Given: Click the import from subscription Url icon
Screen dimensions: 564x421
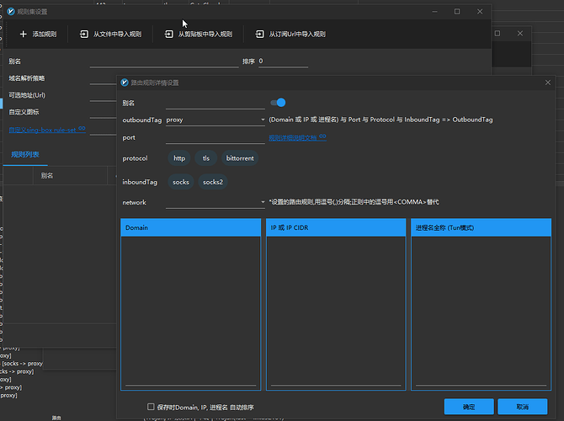Looking at the screenshot, I should click(x=259, y=35).
